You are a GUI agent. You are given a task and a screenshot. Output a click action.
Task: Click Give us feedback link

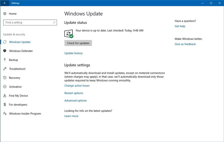(x=185, y=44)
